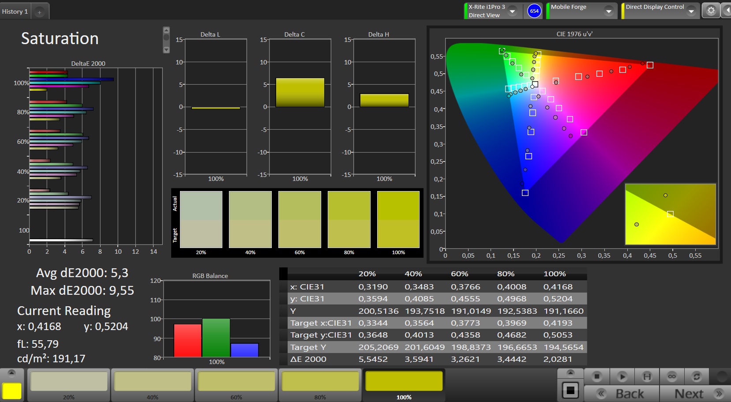Select the 40% saturation patch button

(x=153, y=385)
